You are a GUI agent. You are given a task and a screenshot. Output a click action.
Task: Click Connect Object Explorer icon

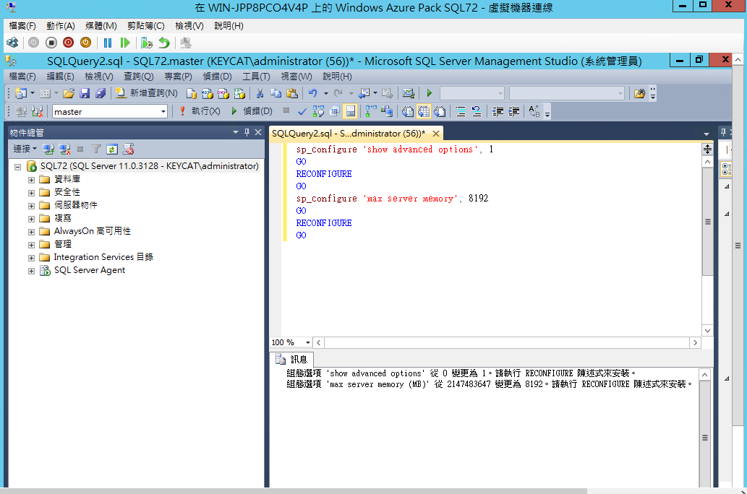click(48, 149)
